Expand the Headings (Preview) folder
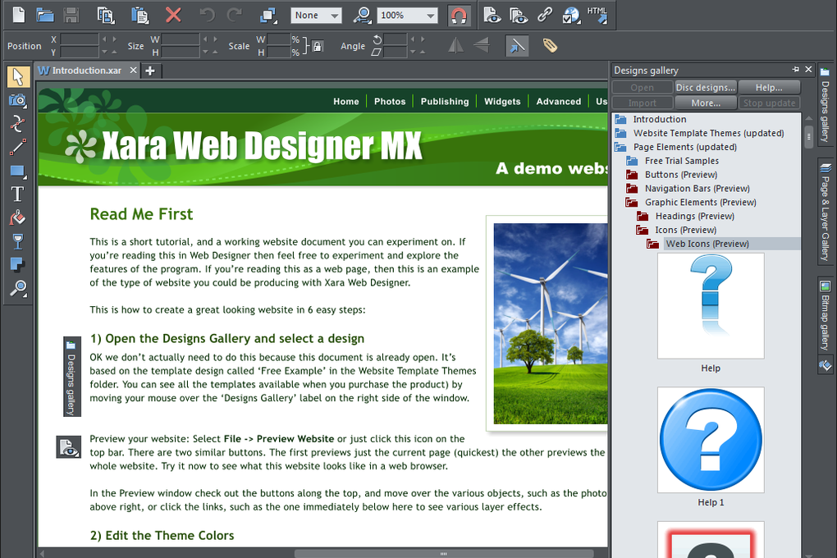This screenshot has height=558, width=837. tap(643, 217)
